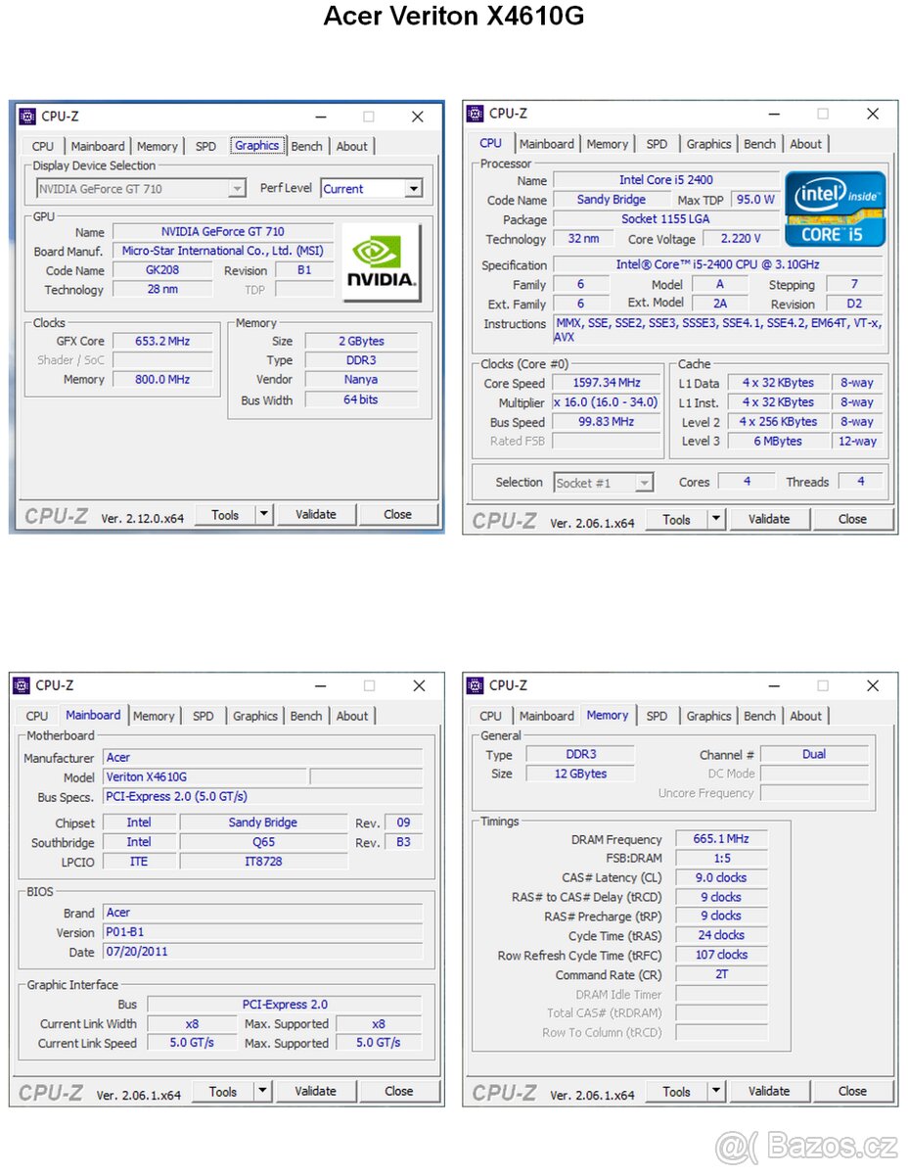Click the CPU-Z logo in the Mainboard window footer
The image size is (908, 1175).
(50, 1092)
